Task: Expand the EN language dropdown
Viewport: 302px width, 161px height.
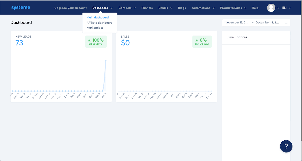Action: [x=286, y=8]
